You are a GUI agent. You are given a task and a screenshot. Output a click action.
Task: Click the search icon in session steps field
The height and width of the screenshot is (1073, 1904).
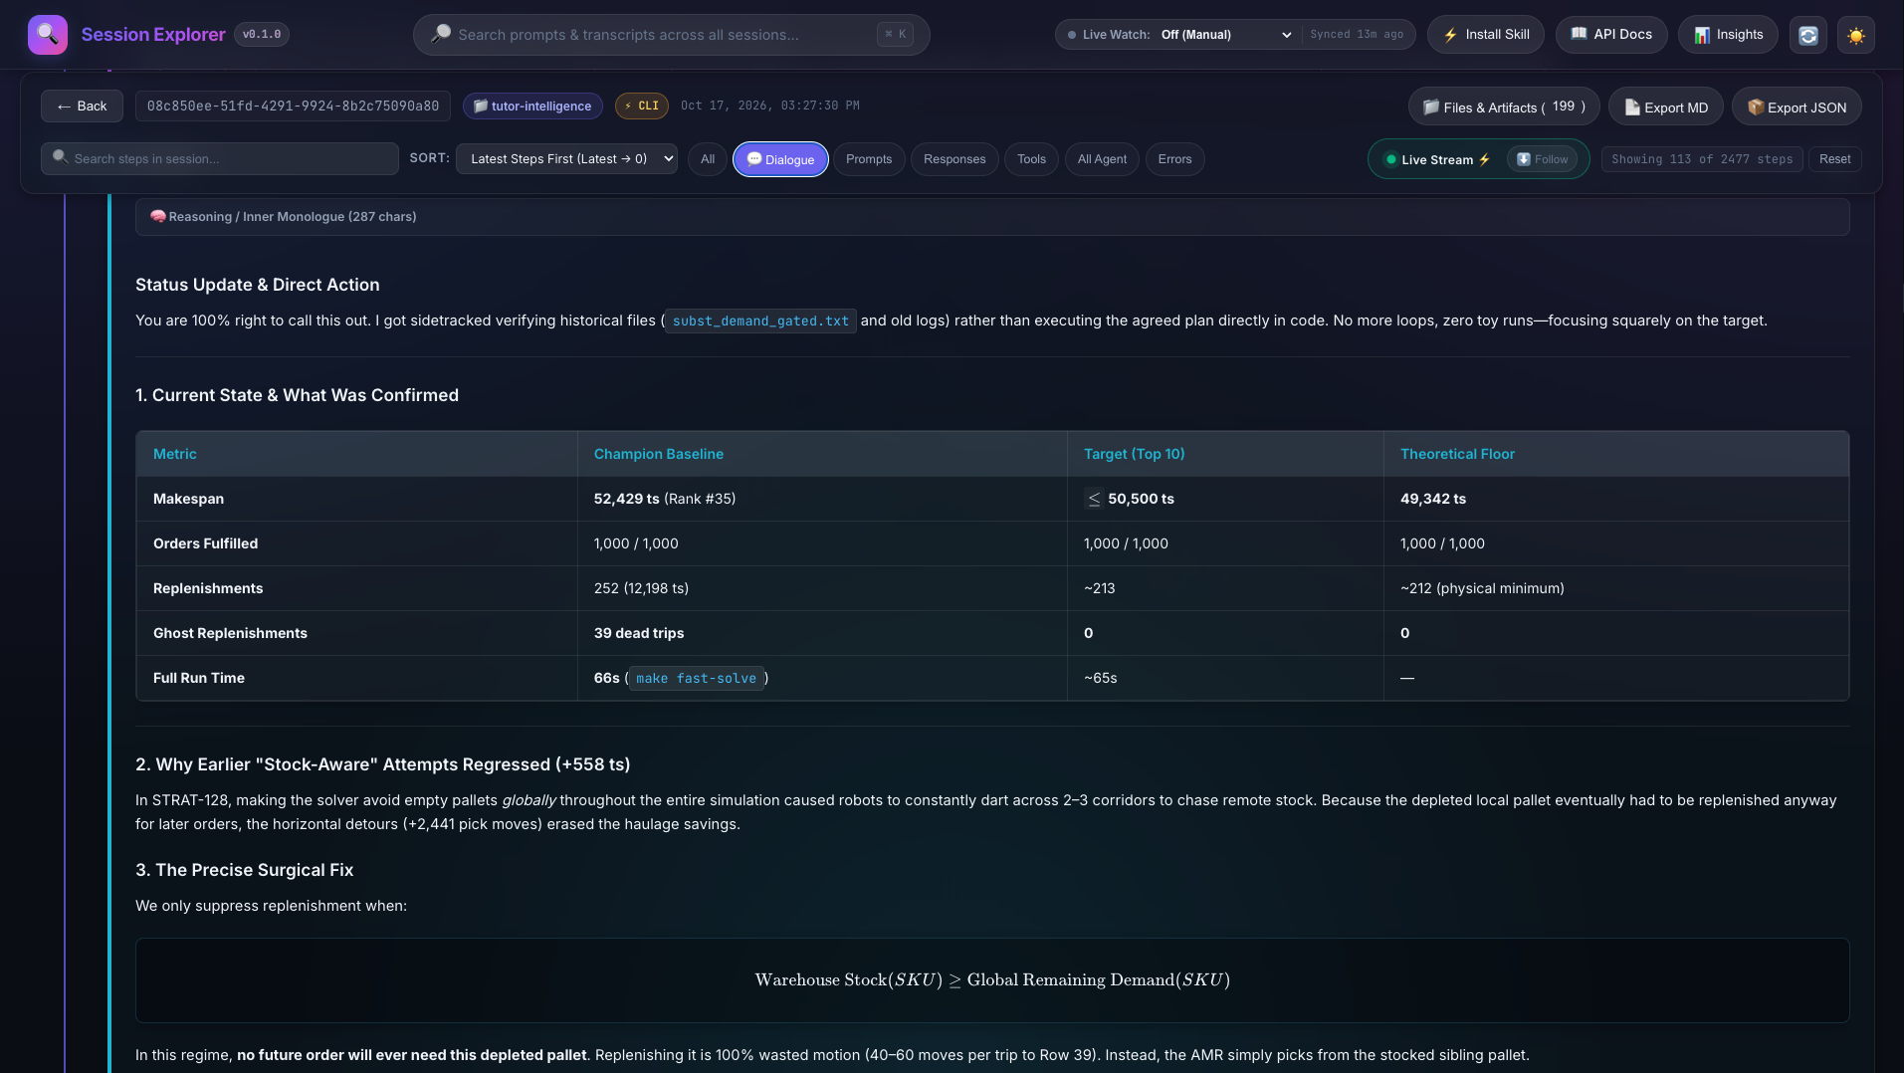click(60, 157)
